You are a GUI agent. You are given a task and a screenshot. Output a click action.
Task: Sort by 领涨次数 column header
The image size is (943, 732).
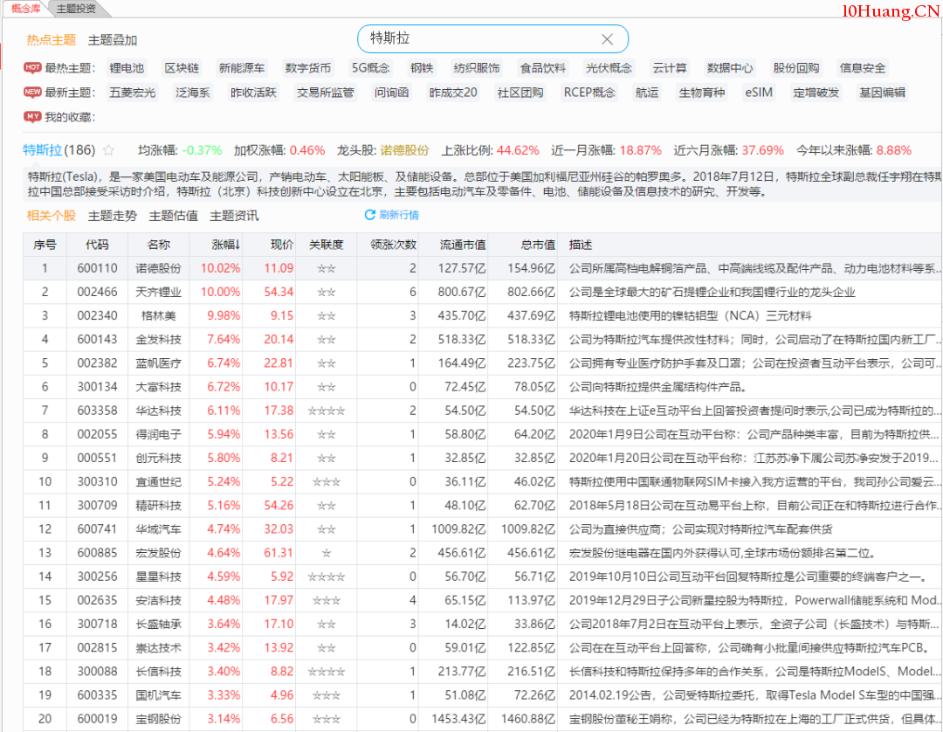[393, 245]
